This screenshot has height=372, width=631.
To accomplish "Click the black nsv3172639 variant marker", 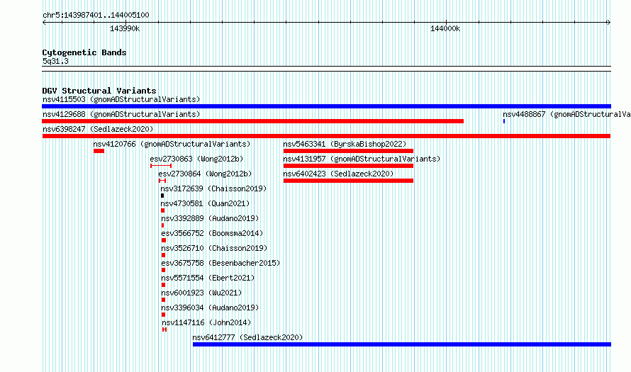I will pyautogui.click(x=162, y=196).
